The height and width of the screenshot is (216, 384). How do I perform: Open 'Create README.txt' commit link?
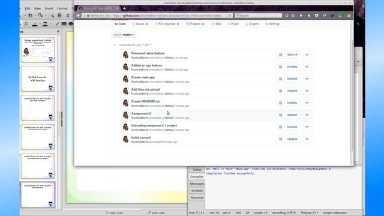pos(145,101)
